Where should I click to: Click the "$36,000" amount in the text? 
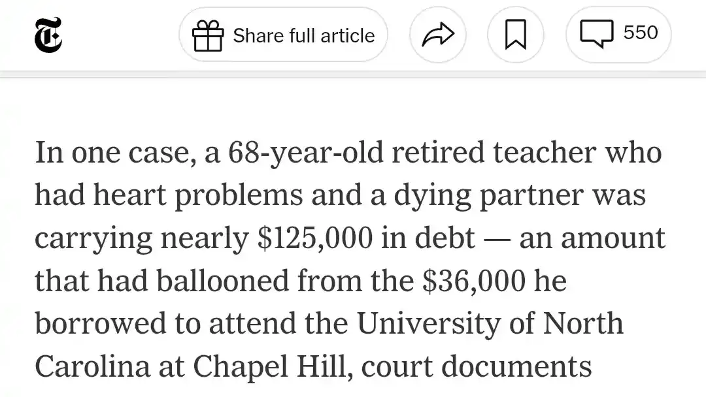point(474,281)
